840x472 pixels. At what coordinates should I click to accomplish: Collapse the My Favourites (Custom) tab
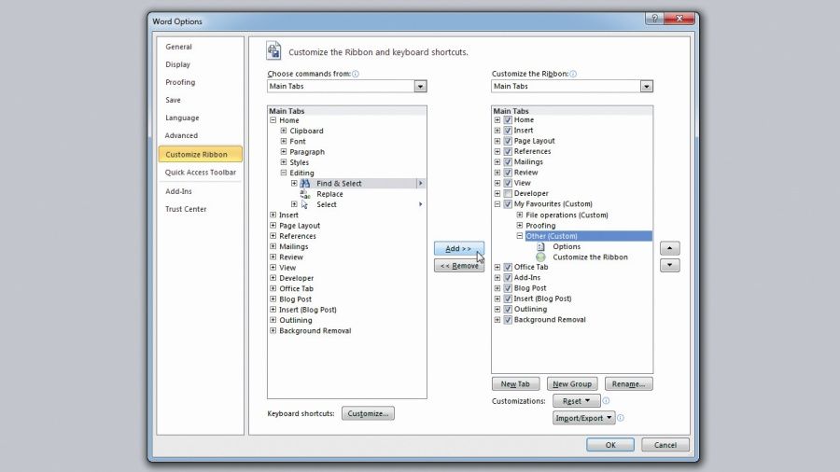497,204
